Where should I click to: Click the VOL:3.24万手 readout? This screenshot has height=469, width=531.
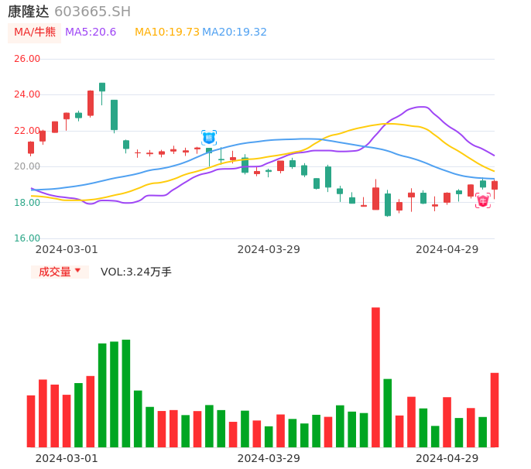[x=136, y=272]
